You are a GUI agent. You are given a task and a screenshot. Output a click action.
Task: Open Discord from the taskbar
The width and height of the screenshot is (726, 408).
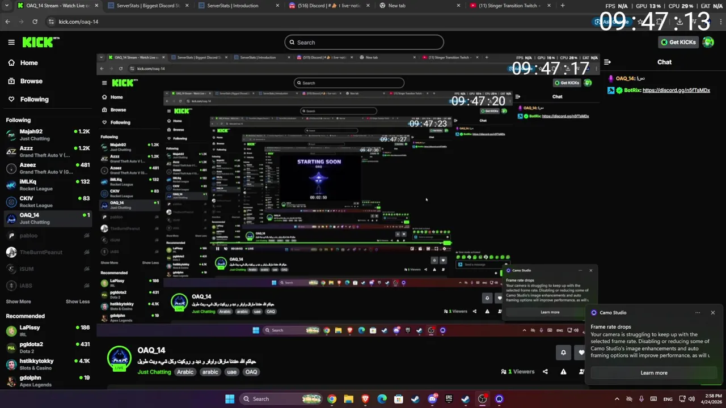(x=432, y=399)
